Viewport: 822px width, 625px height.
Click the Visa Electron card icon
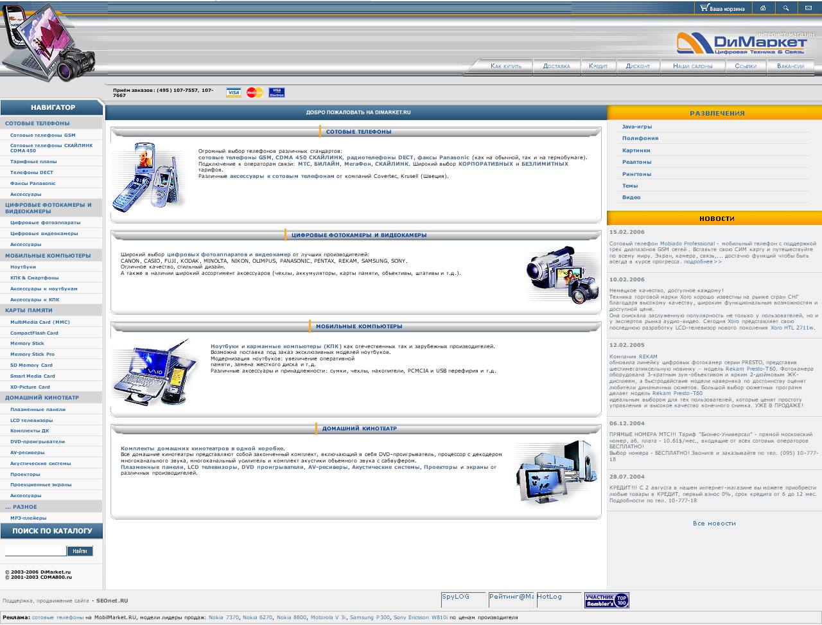[x=277, y=92]
